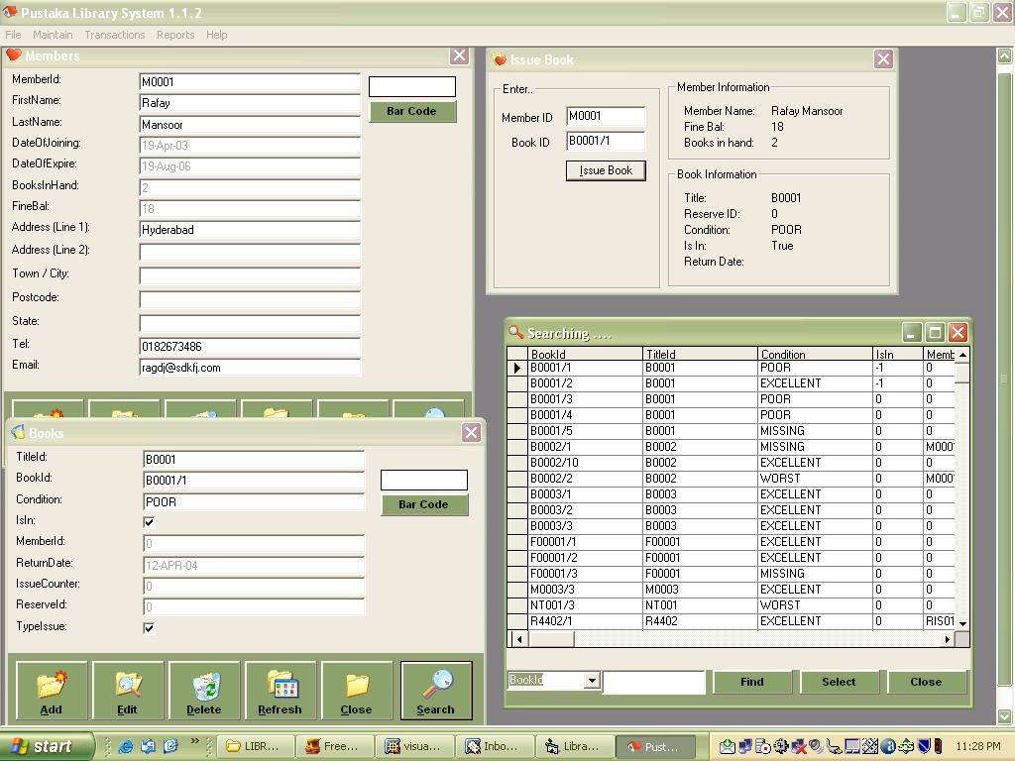This screenshot has width=1015, height=761.
Task: Toggle the TypeIssue checkbox
Action: pos(149,628)
